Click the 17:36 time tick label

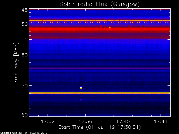pyautogui.click(x=85, y=121)
